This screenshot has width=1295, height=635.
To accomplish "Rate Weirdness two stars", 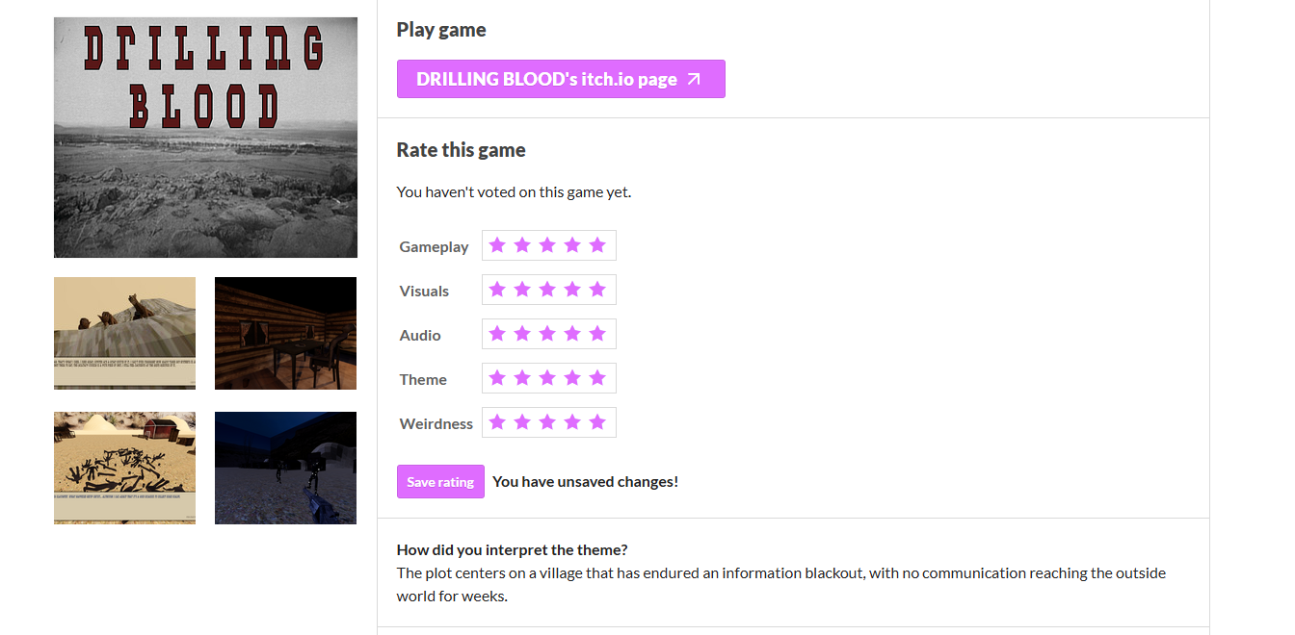I will 522,422.
